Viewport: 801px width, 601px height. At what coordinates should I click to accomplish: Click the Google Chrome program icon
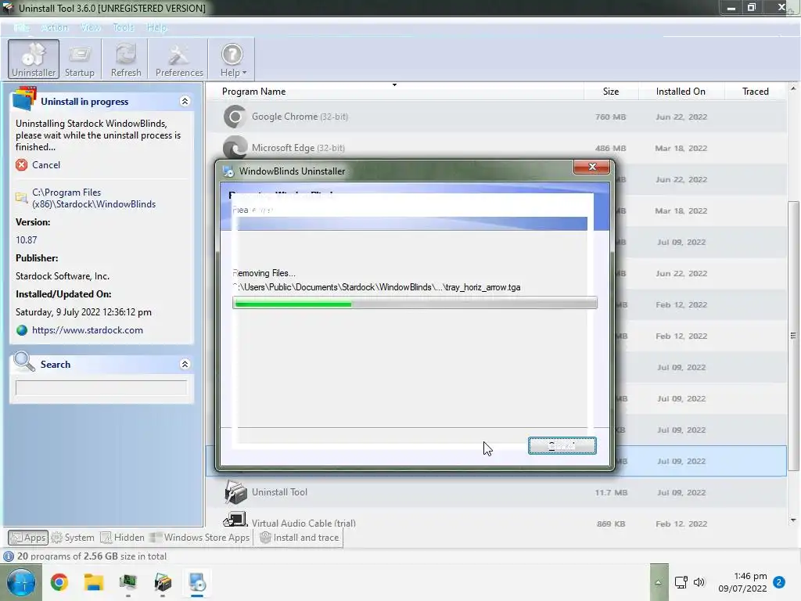235,117
